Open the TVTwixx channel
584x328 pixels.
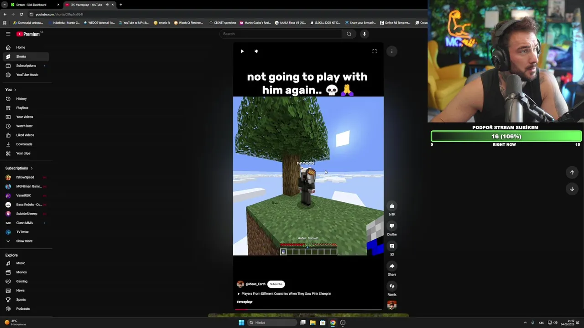(x=25, y=232)
